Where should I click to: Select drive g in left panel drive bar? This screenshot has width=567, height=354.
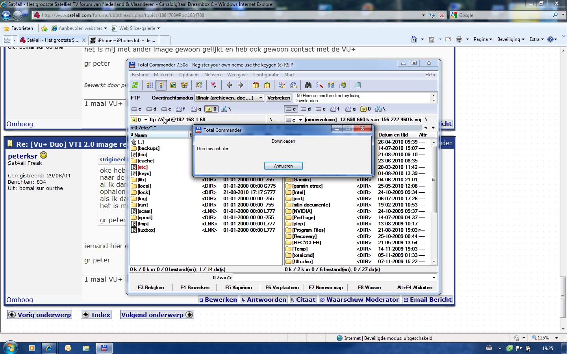196,109
